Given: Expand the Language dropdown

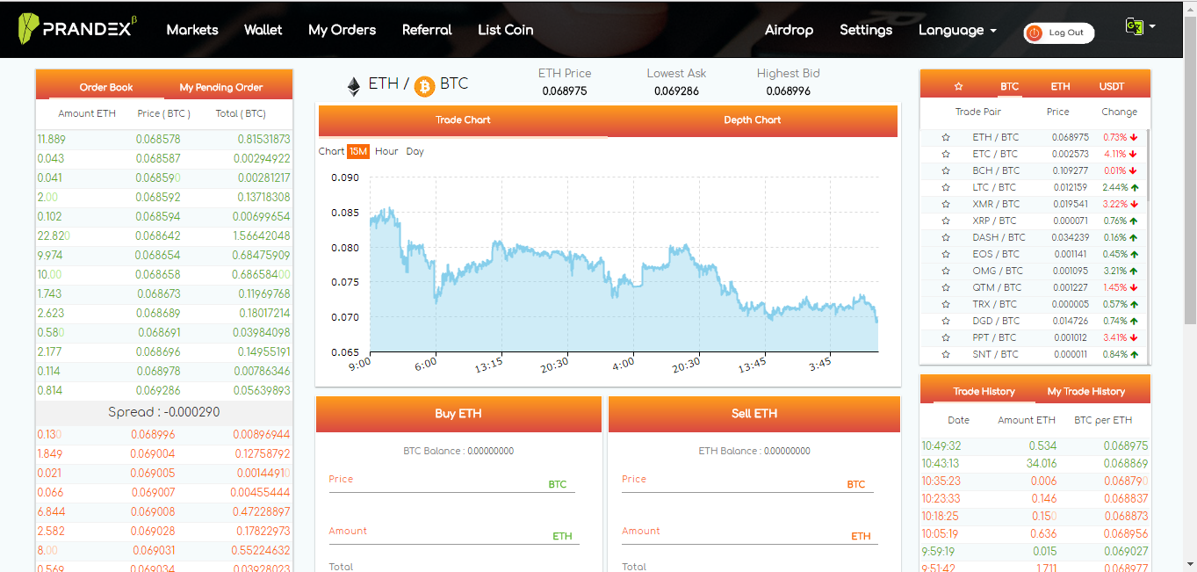Looking at the screenshot, I should click(x=957, y=30).
